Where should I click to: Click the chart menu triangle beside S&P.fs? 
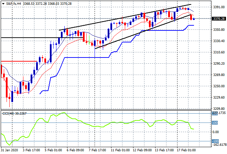point(3,3)
